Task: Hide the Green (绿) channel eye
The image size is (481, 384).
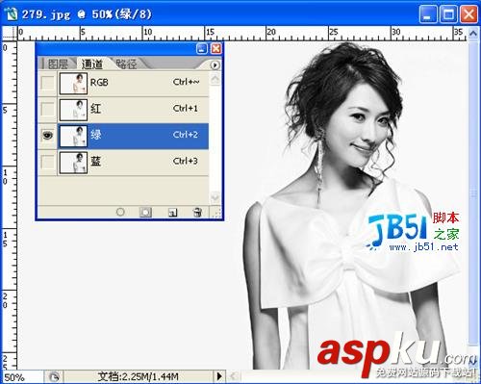Action: pos(48,136)
